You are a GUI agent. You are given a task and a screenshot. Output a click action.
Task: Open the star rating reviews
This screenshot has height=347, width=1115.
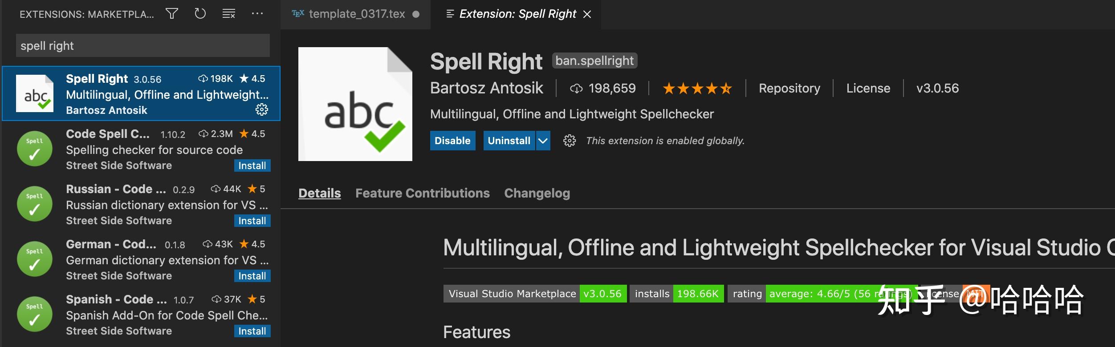point(697,89)
